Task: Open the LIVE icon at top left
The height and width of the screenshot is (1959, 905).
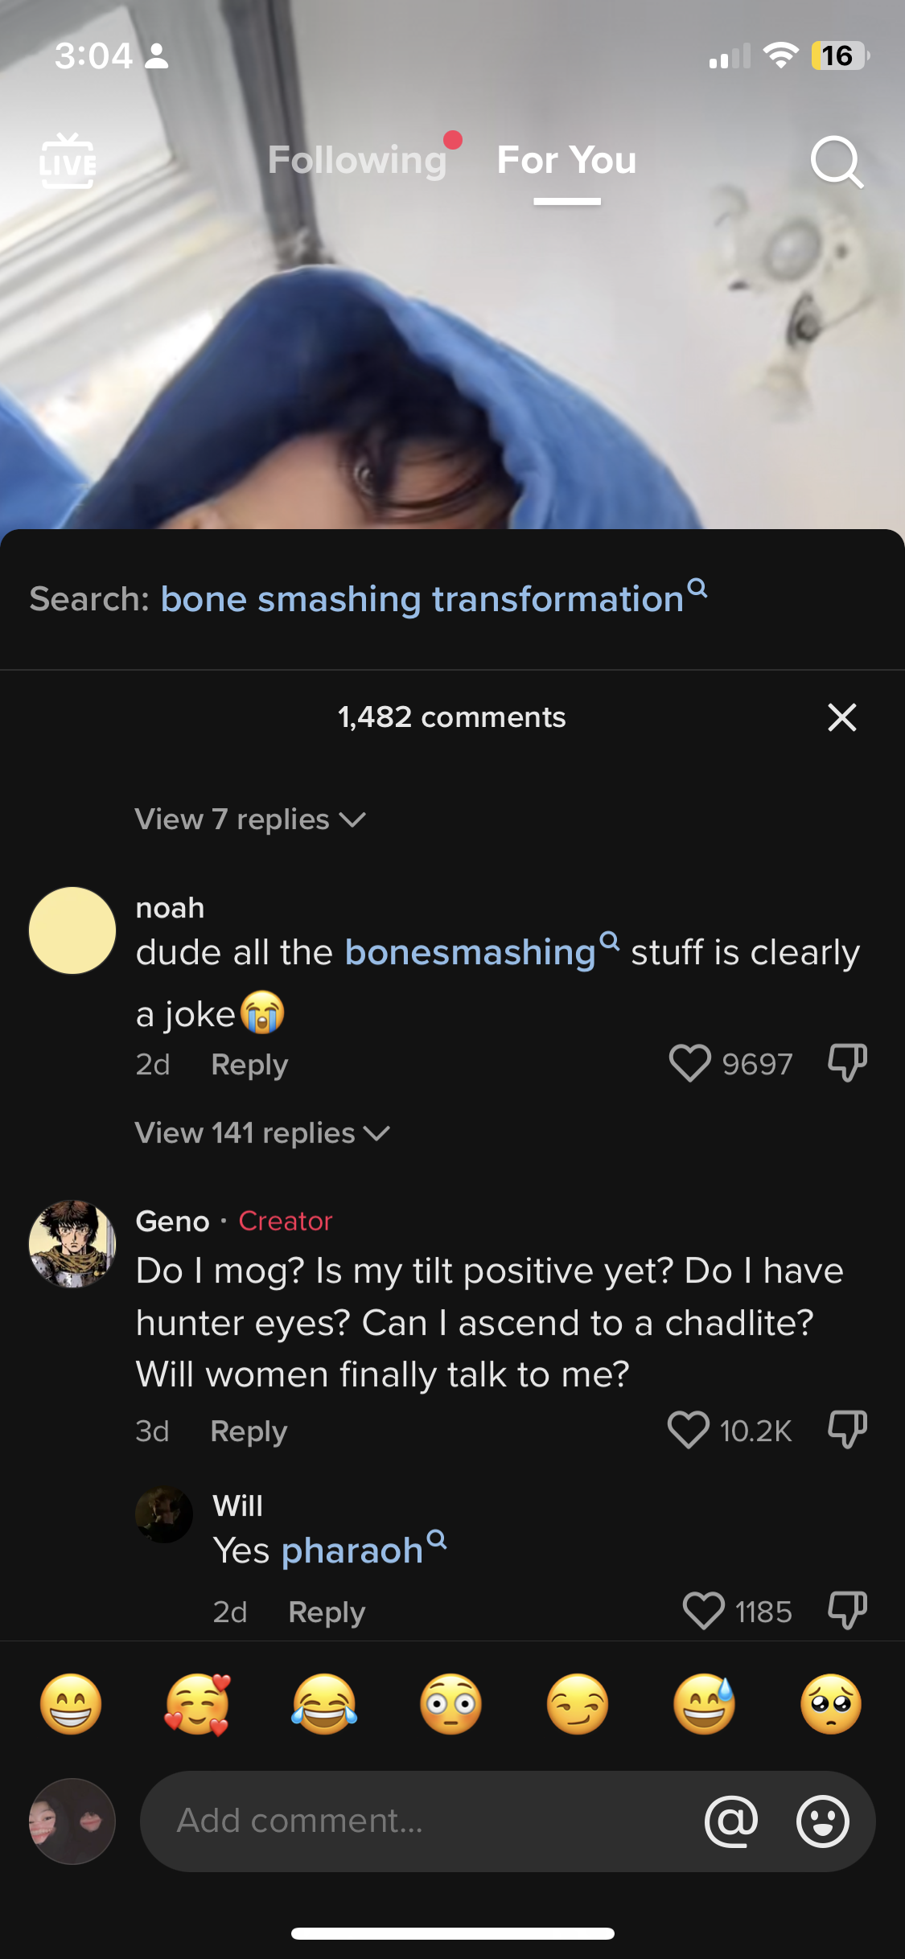Action: point(68,162)
